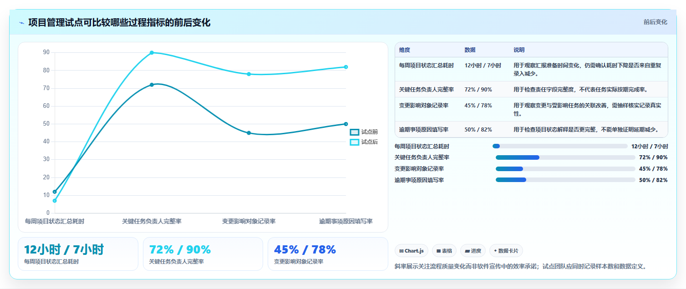Screen dimensions: 686x289
Task: Click the 试点前 data point at 50
Action: [x=346, y=124]
